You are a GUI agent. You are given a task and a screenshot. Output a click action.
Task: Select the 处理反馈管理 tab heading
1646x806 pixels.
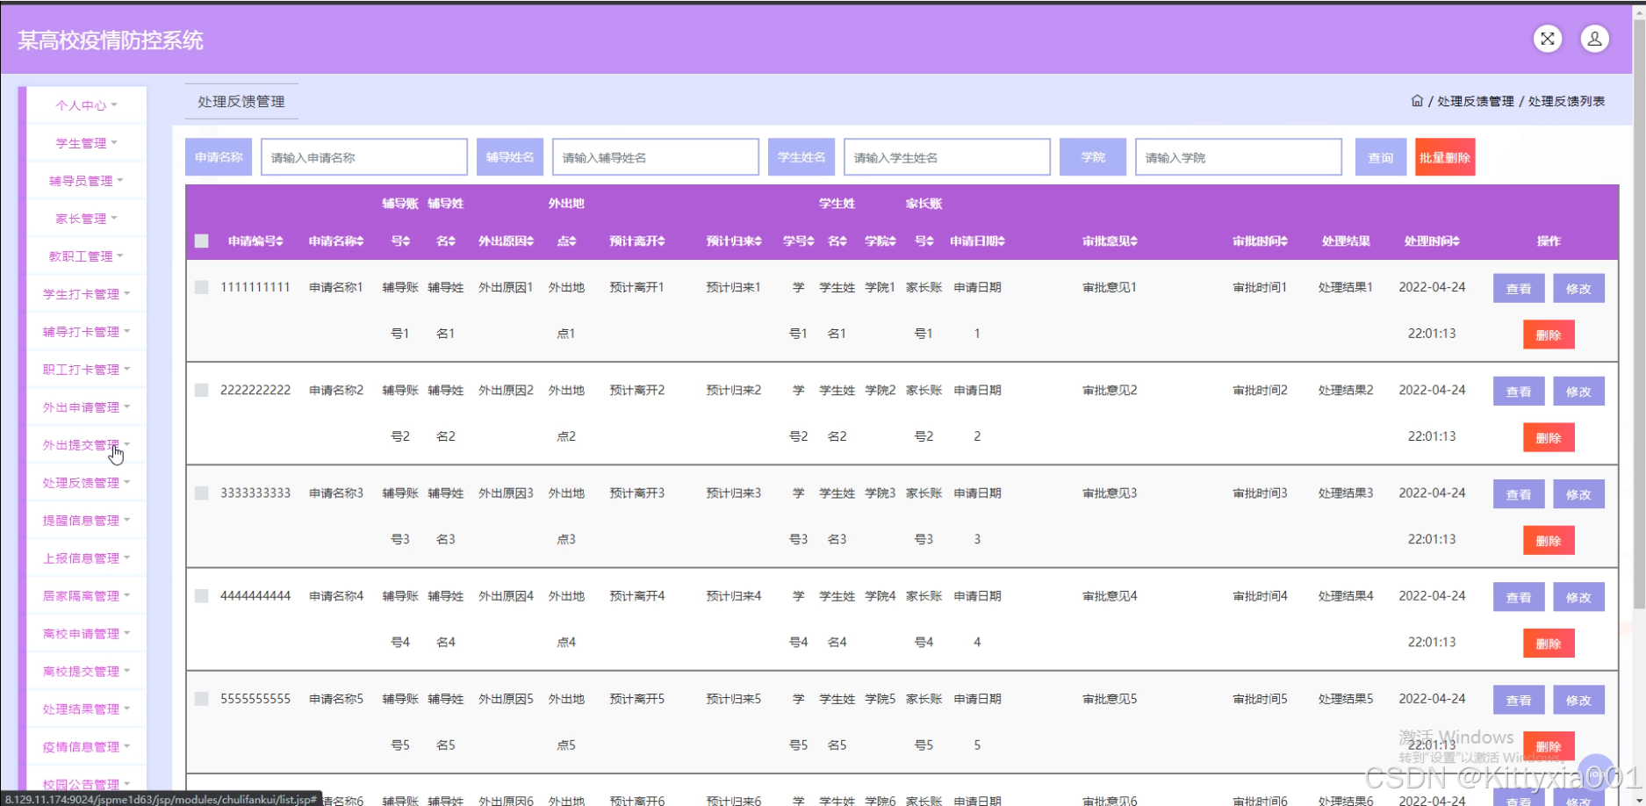(241, 102)
